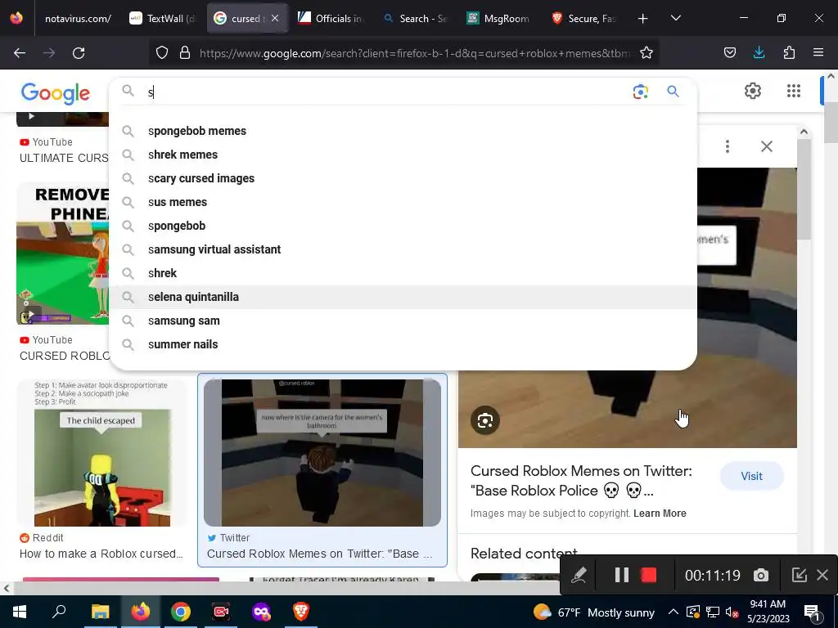The image size is (838, 628).
Task: Click the Firefox address bar URL
Action: coord(414,53)
